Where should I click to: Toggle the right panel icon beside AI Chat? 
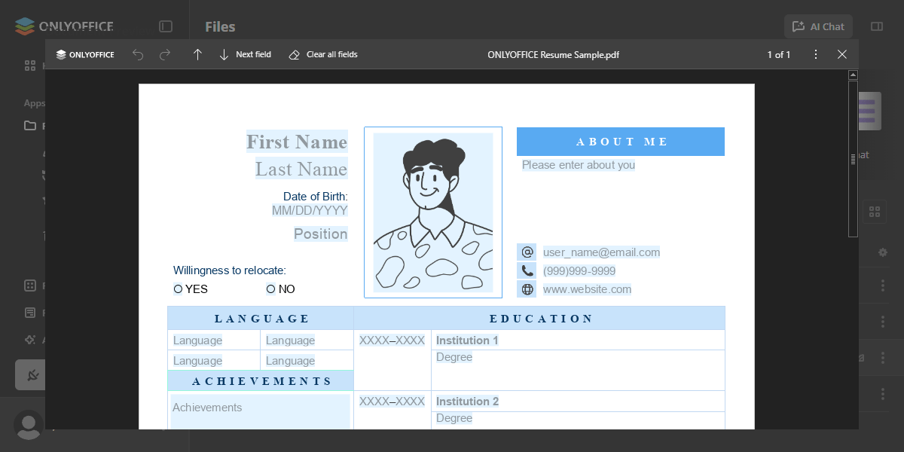point(876,26)
